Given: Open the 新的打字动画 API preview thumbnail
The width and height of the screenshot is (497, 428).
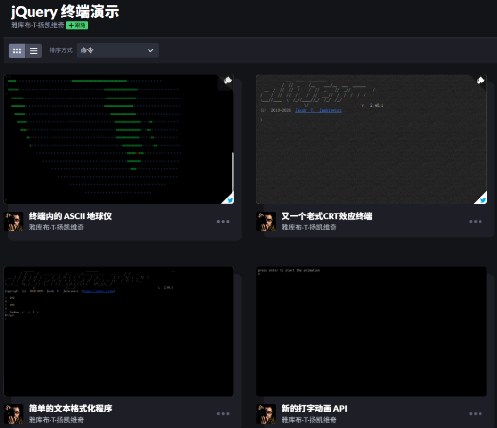Looking at the screenshot, I should click(371, 331).
